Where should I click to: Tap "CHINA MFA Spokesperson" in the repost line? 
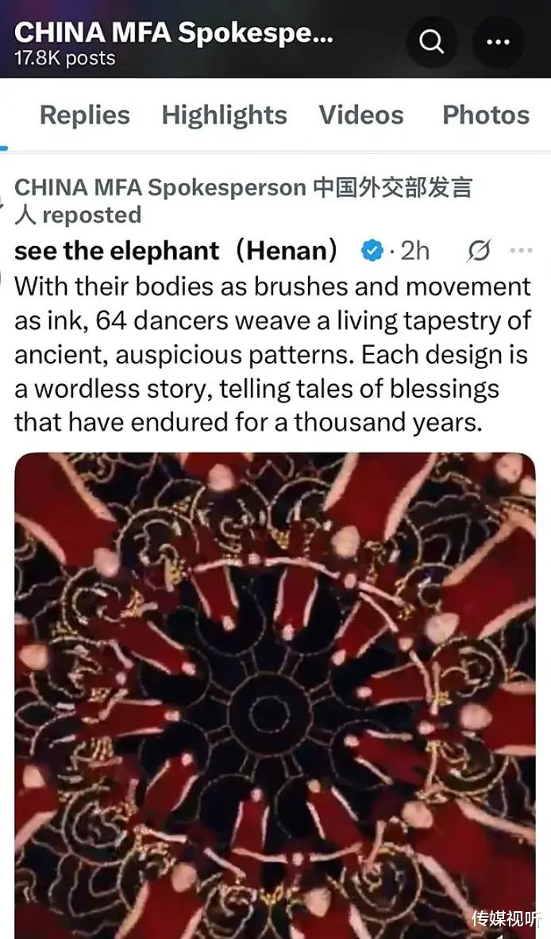160,187
